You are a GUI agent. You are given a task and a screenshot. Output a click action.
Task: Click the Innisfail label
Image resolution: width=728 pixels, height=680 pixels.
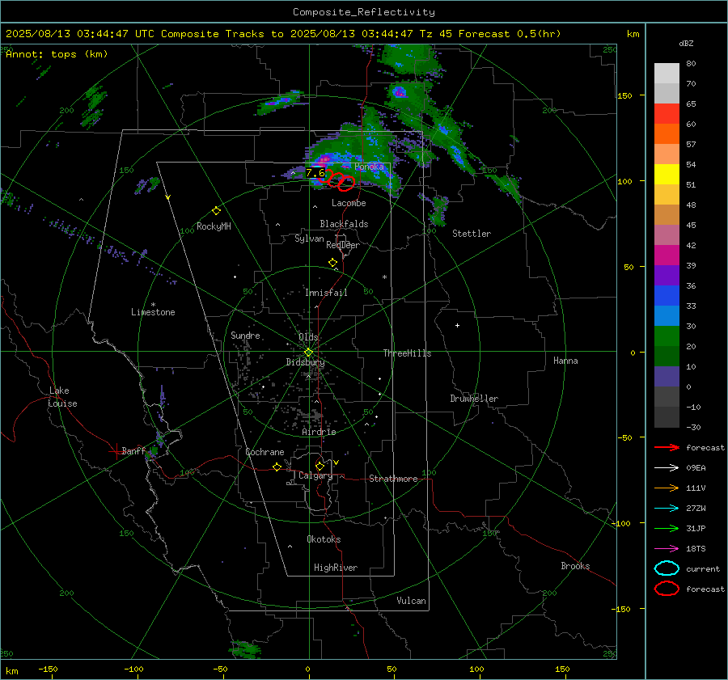tap(326, 293)
